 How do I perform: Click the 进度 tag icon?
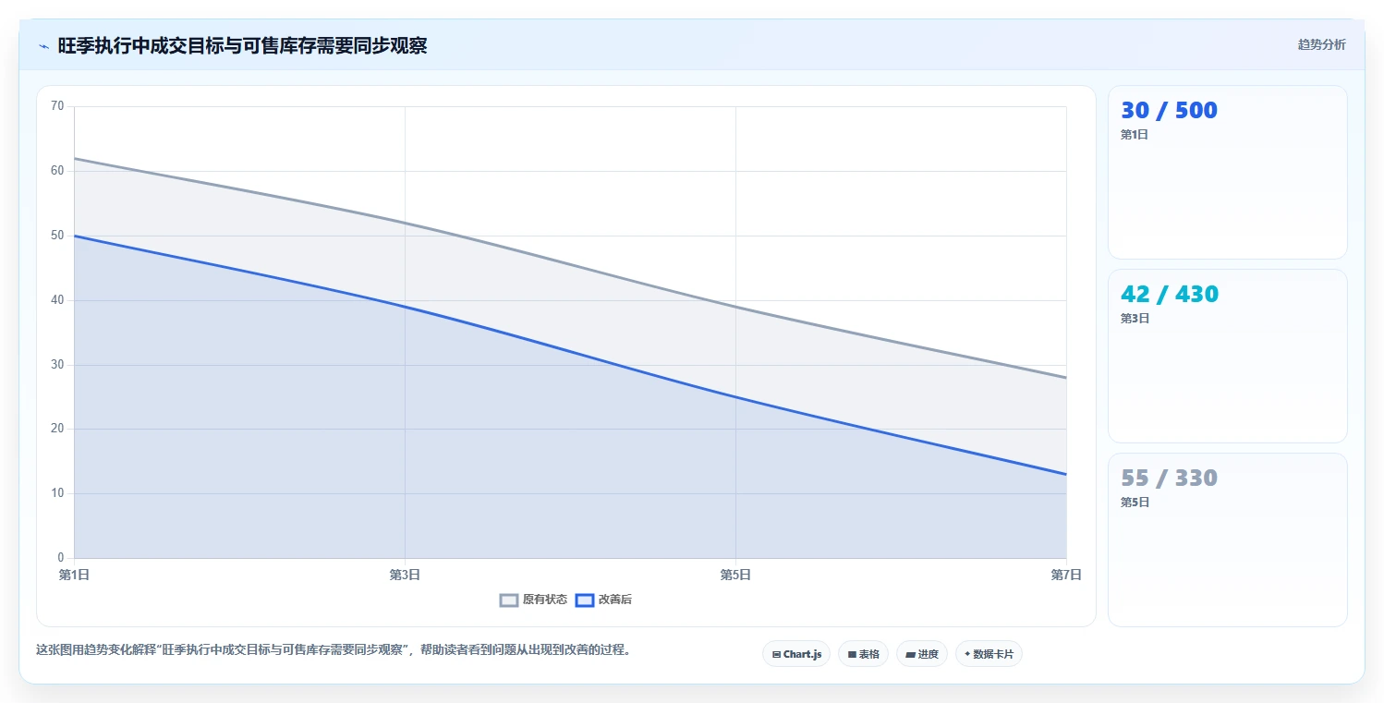(x=910, y=654)
